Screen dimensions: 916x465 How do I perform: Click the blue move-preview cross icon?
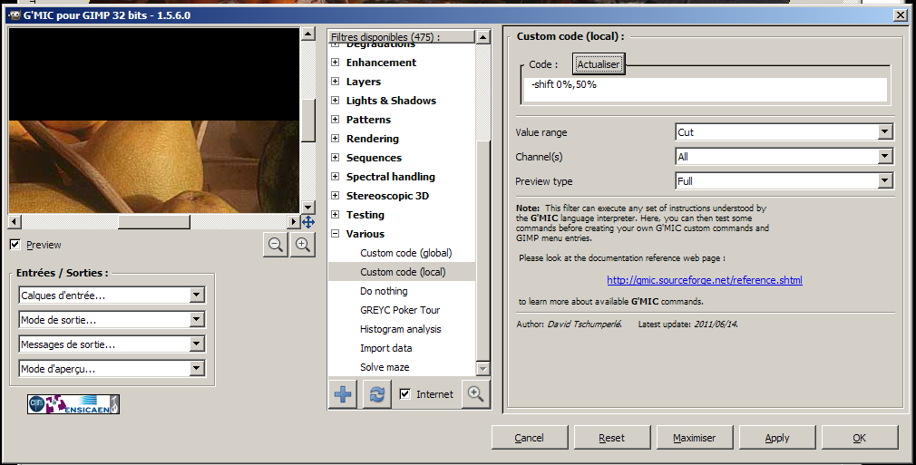tap(308, 222)
